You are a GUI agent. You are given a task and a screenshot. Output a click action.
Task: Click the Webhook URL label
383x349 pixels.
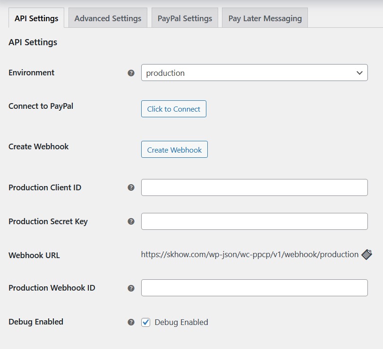[x=34, y=255]
